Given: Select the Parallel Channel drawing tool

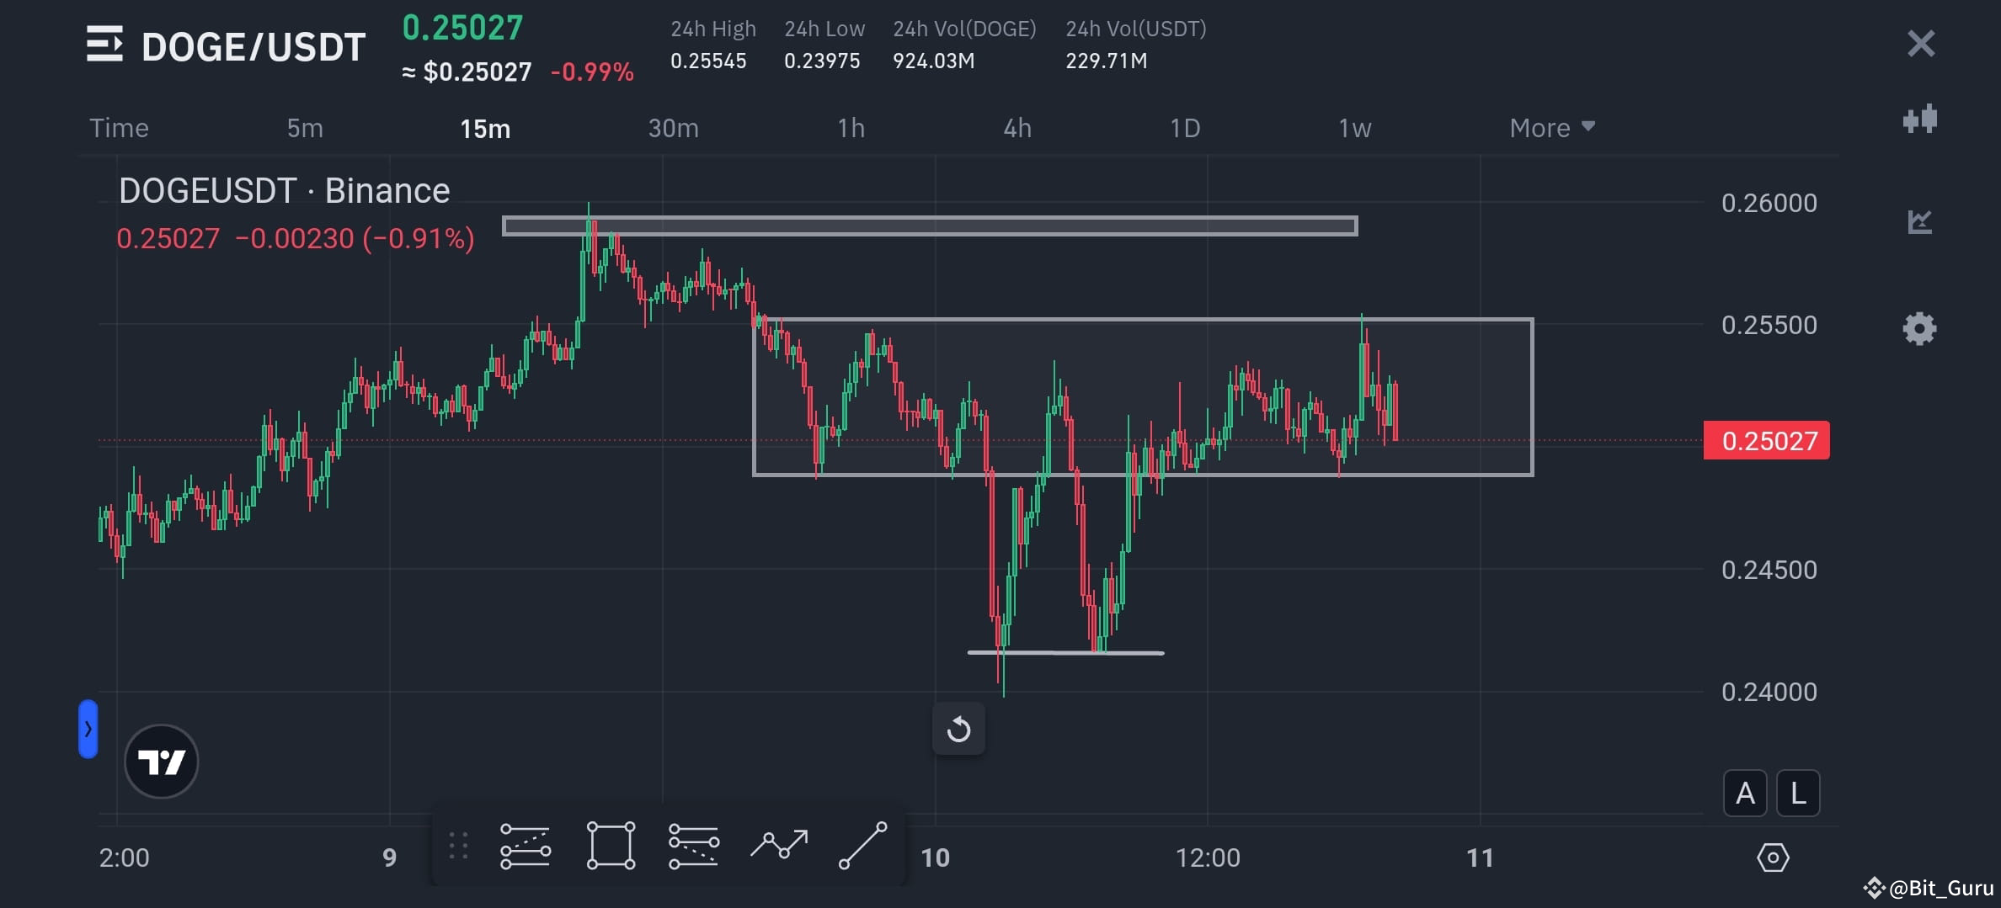Looking at the screenshot, I should [x=524, y=845].
